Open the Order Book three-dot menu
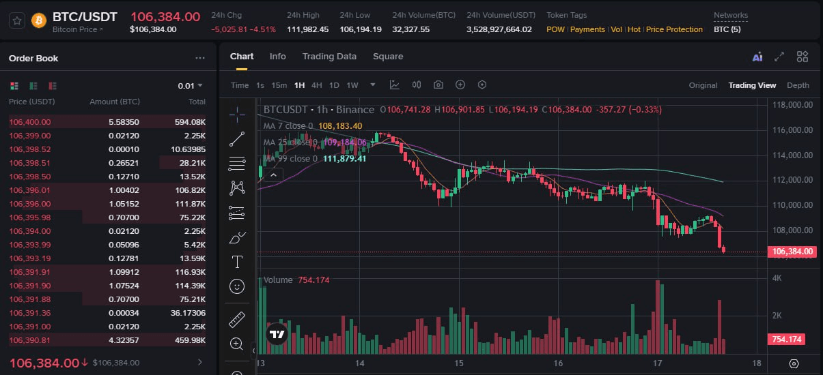Image resolution: width=823 pixels, height=375 pixels. (199, 59)
